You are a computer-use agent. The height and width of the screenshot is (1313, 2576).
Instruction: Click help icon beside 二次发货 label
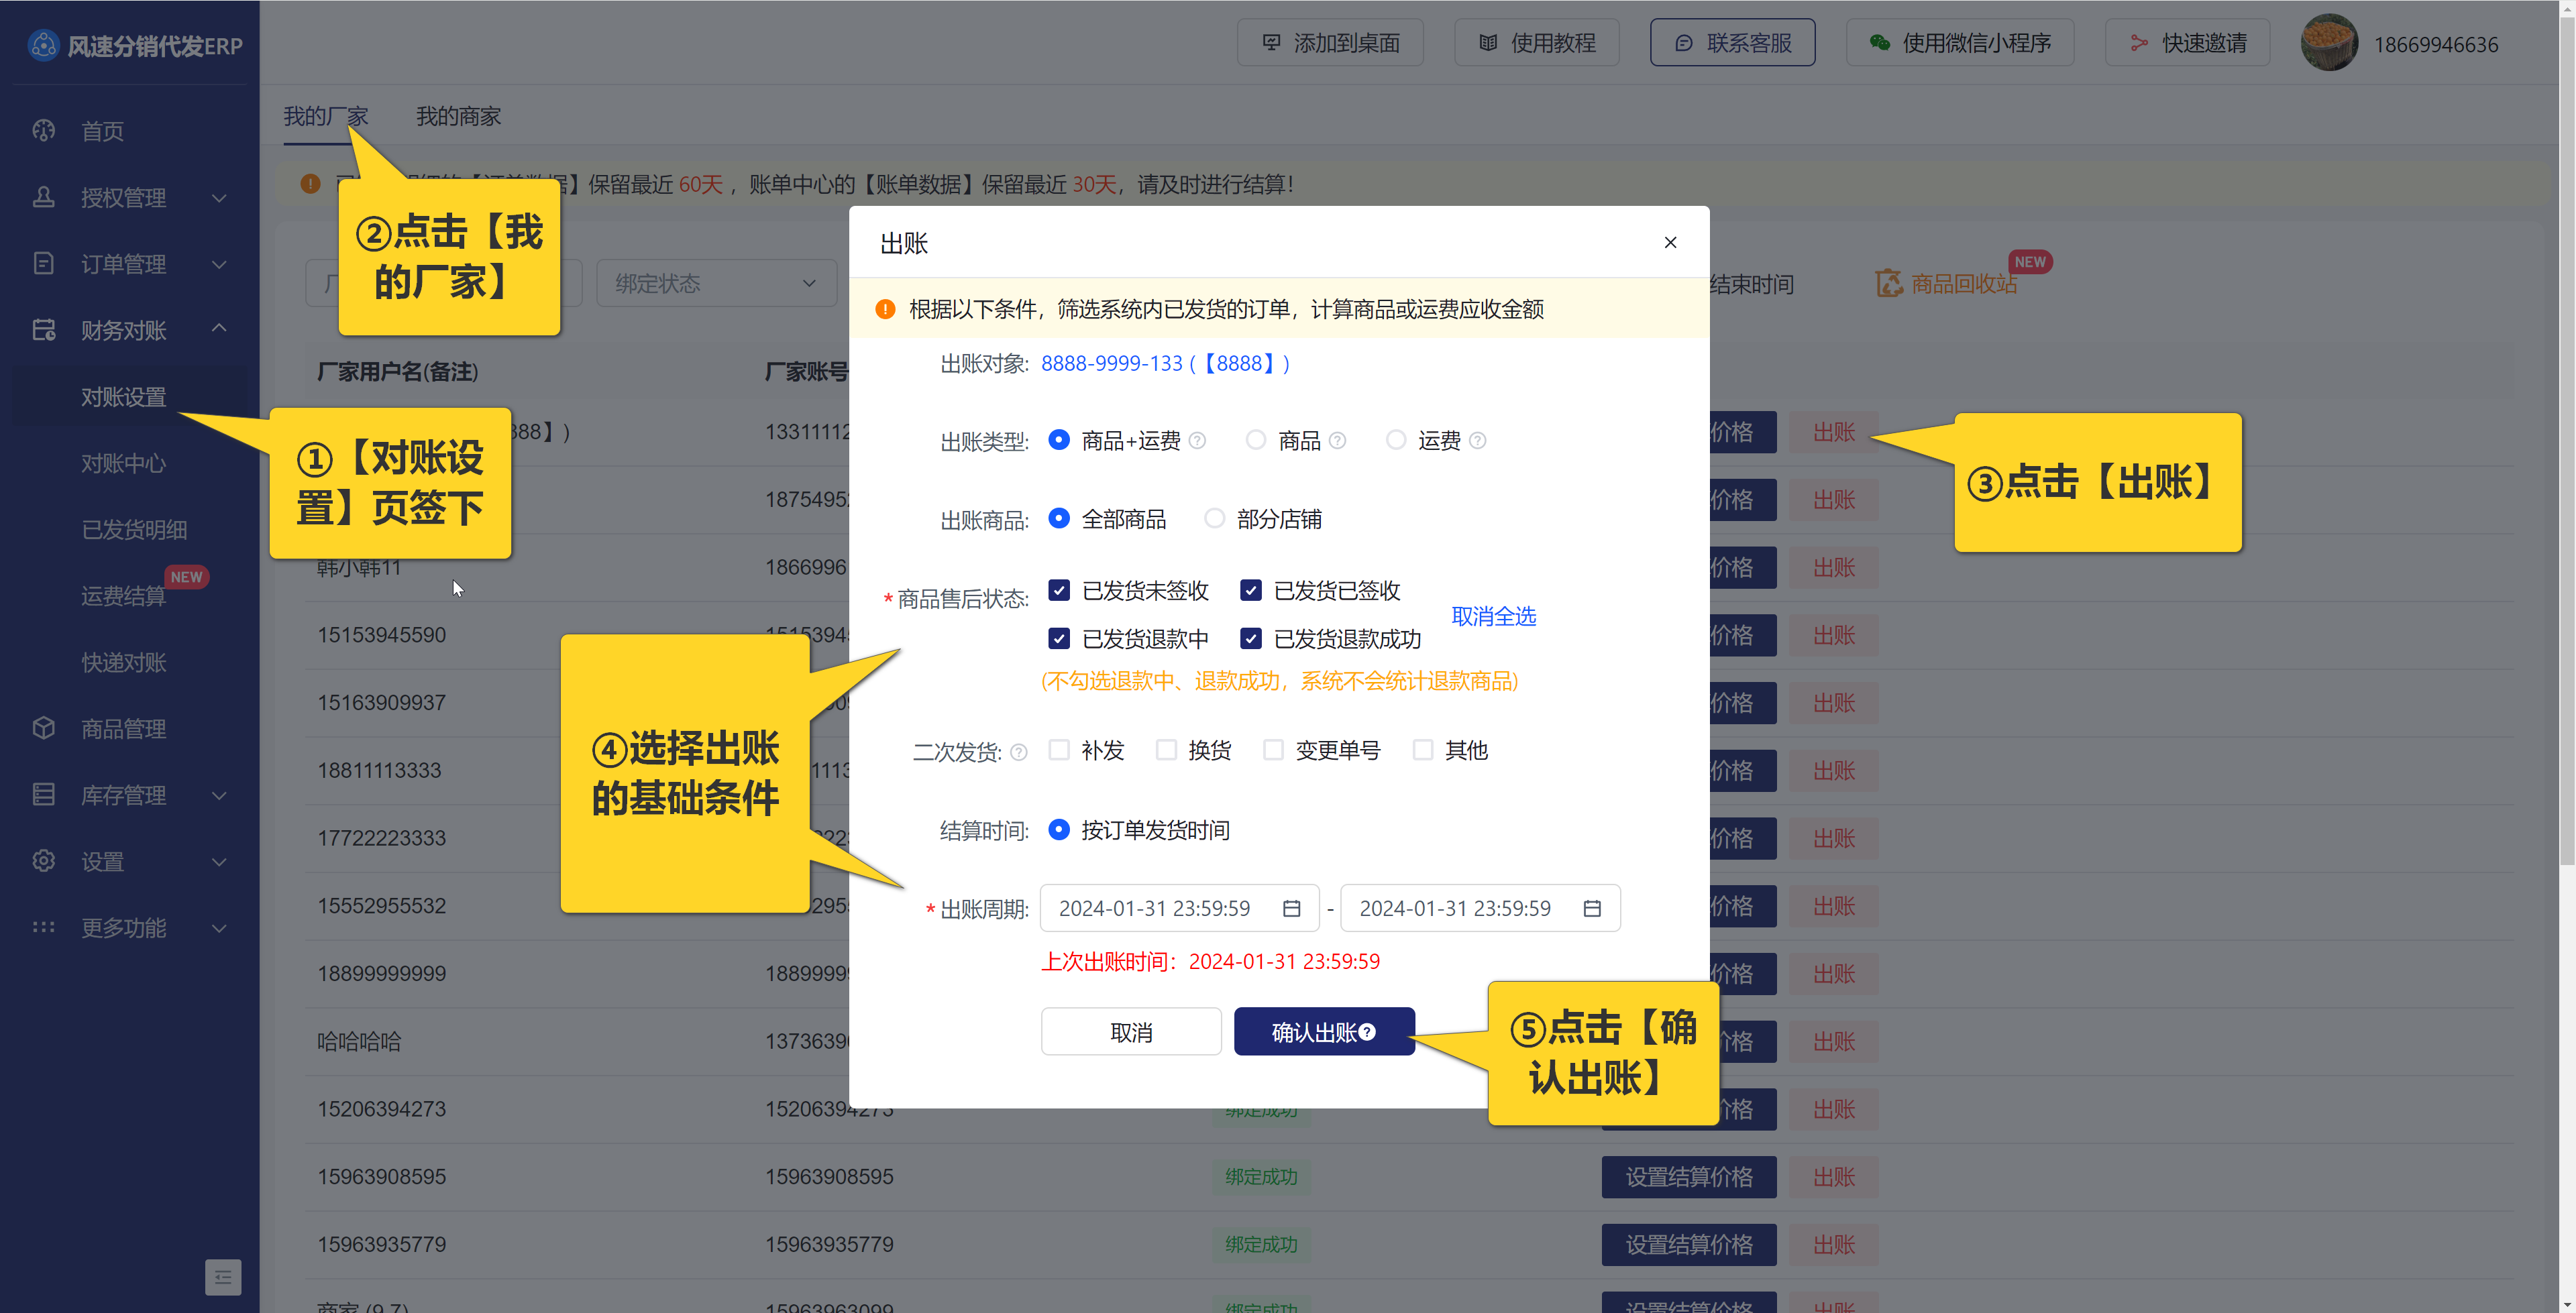[x=1018, y=752]
